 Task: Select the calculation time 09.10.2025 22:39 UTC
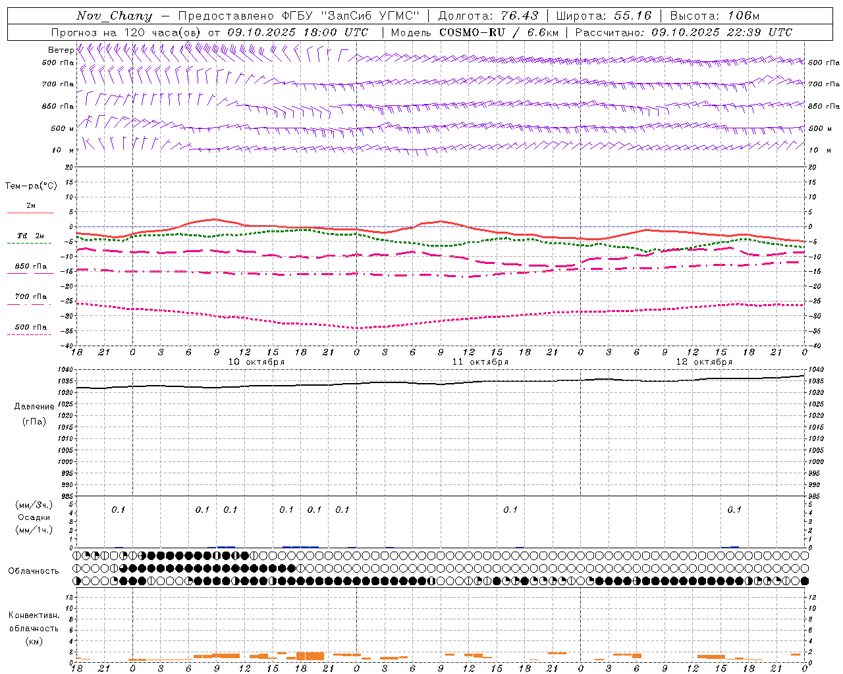pyautogui.click(x=722, y=32)
